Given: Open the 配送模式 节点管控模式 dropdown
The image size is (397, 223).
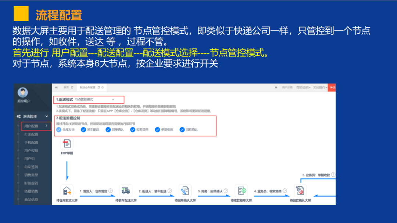Looking at the screenshot, I should click(x=95, y=99).
